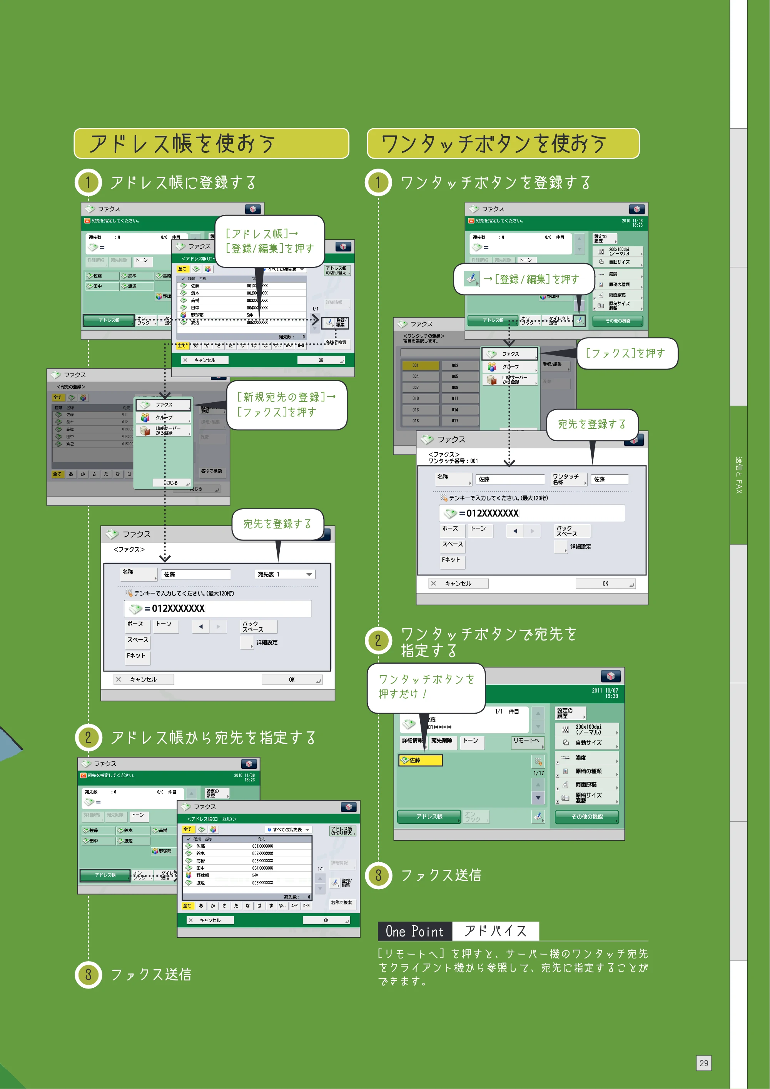Screen dimensions: 770x1089
Task: Click アドレス帳の切り替え in the step 2 address book
Action: pyautogui.click(x=342, y=830)
